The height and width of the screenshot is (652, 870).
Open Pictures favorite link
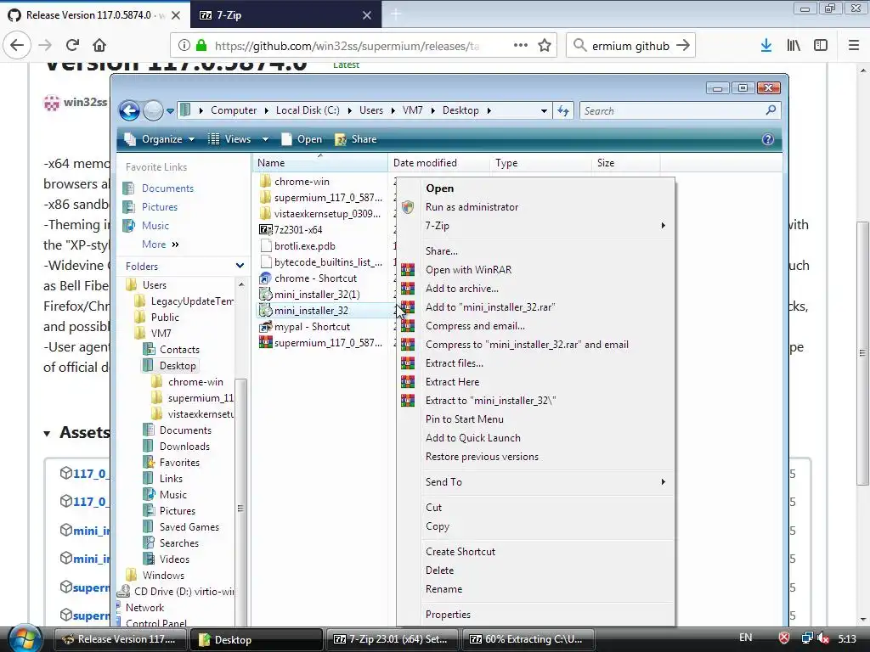pos(160,207)
